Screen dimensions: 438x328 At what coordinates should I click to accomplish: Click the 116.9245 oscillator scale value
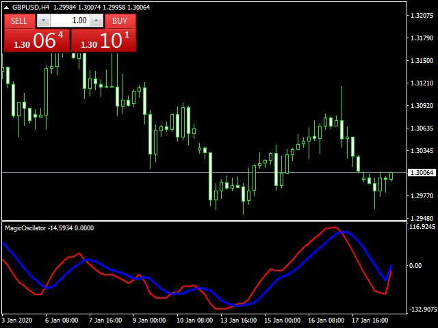click(x=422, y=227)
